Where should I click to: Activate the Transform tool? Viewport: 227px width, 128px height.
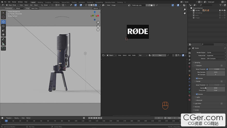point(3,35)
